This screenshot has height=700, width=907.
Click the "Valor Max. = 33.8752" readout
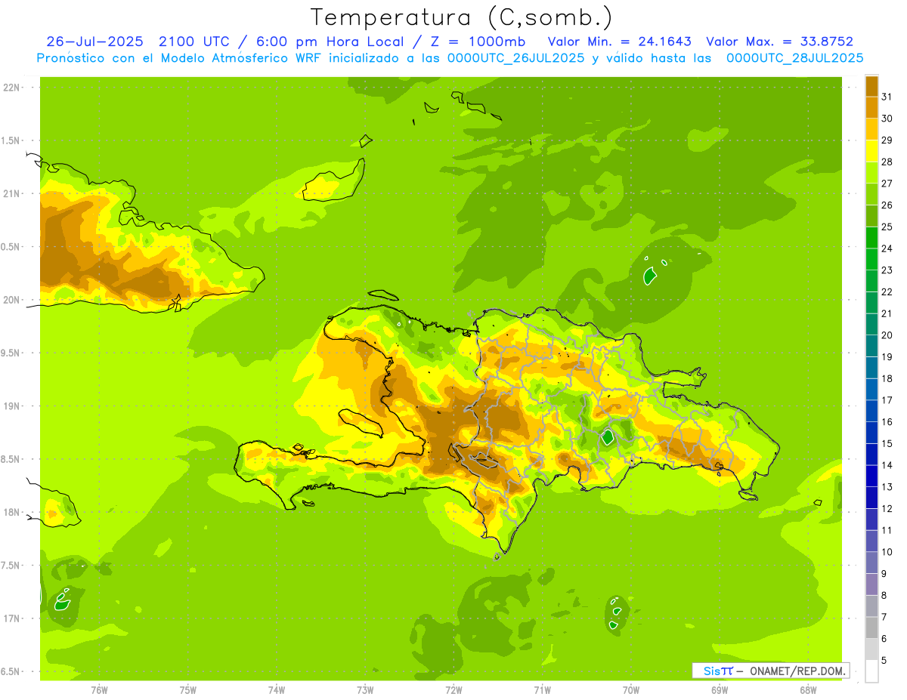(780, 42)
